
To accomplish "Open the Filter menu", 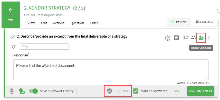I will coord(94,23).
